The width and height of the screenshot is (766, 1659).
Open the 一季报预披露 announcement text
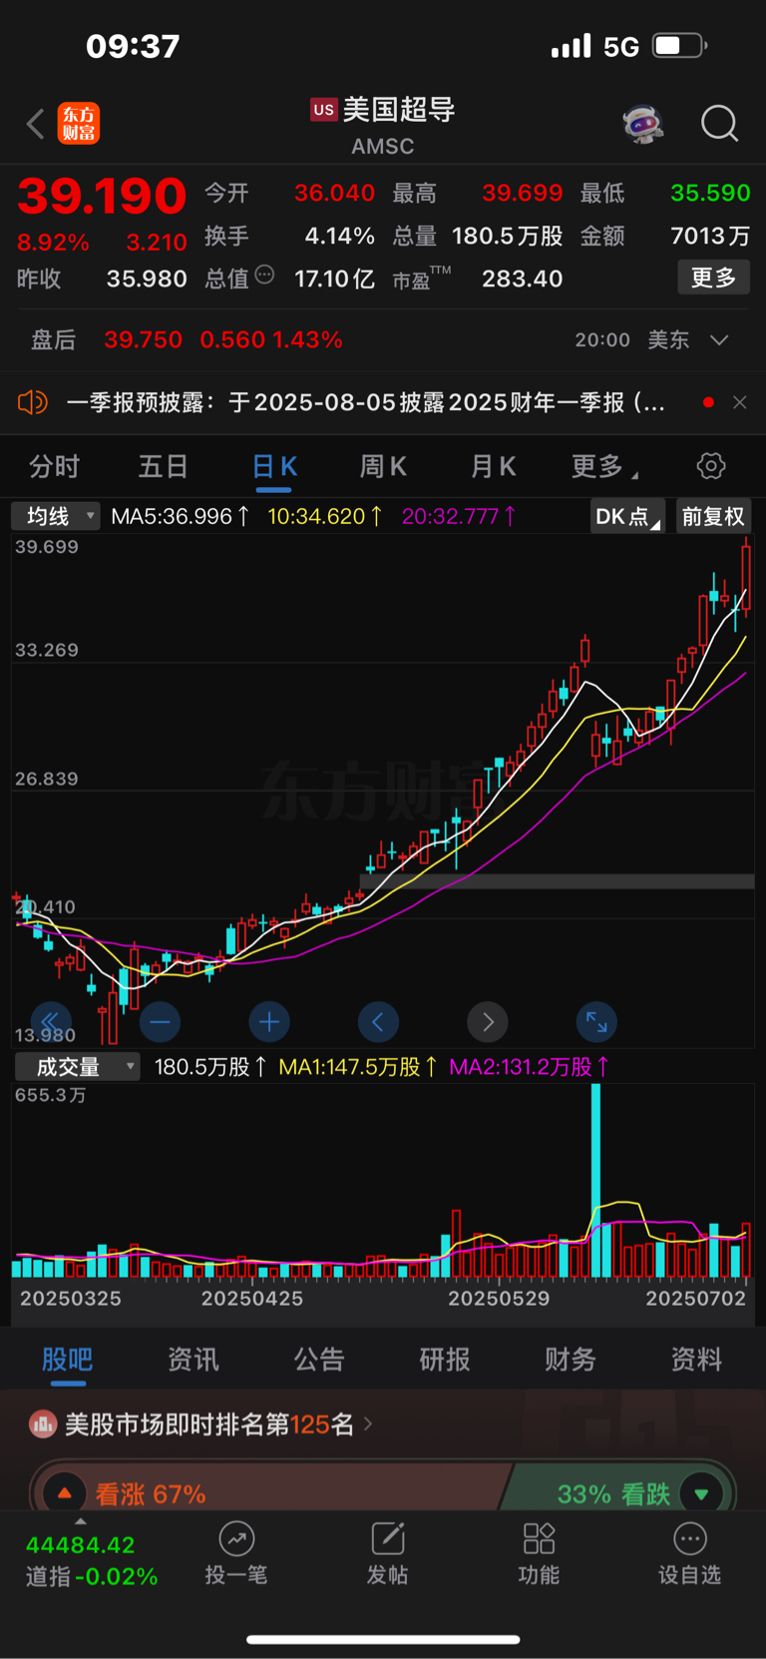tap(365, 402)
